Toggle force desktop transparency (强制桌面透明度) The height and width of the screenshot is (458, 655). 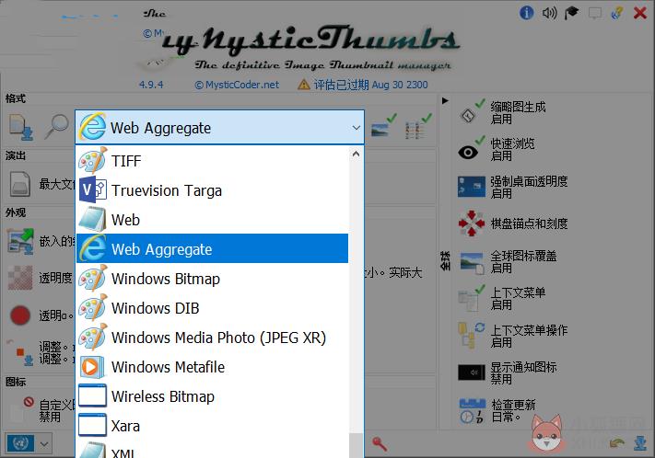click(x=513, y=187)
